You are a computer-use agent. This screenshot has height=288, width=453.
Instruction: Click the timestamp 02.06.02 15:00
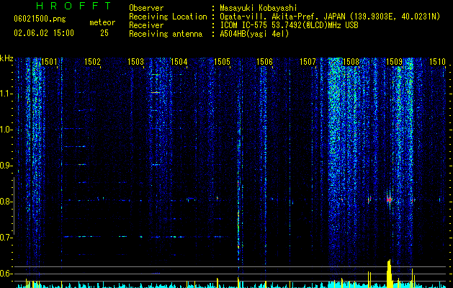click(x=44, y=33)
